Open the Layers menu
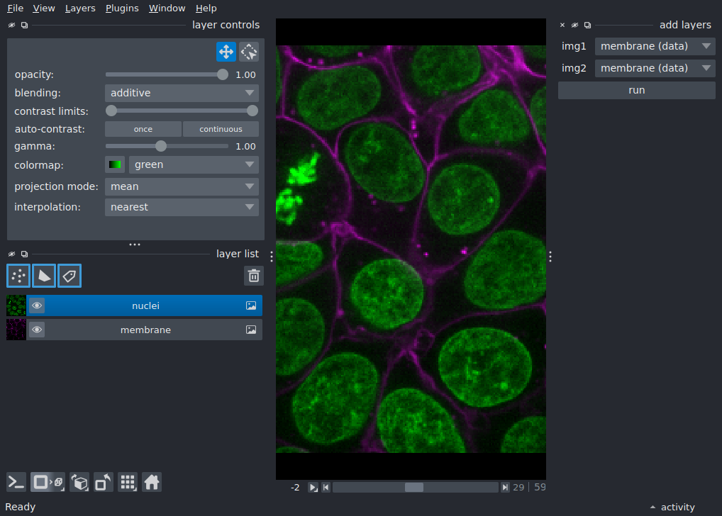The image size is (722, 516). [80, 9]
